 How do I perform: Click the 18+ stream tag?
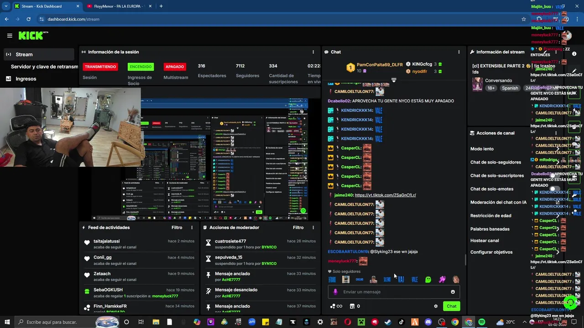point(491,88)
